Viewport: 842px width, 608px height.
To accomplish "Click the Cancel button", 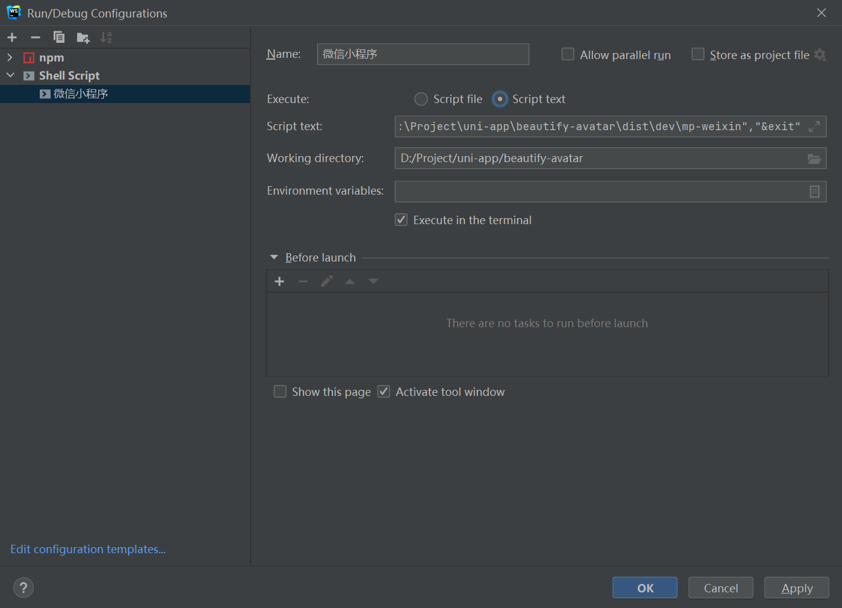I will coord(721,588).
